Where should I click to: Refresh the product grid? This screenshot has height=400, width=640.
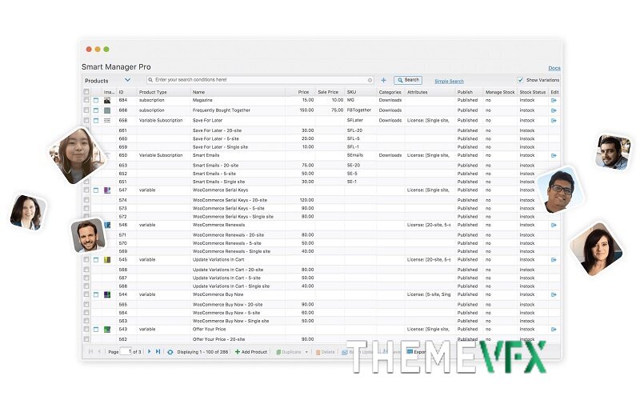point(170,352)
